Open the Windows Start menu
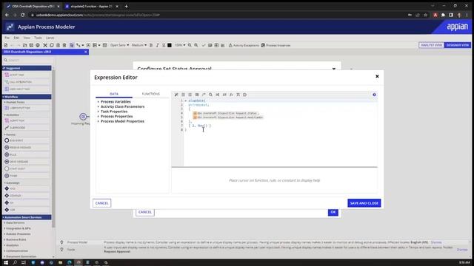 [x=6, y=263]
